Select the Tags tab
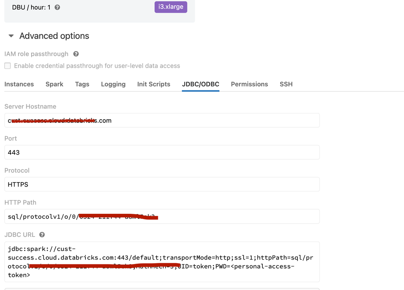Image resolution: width=404 pixels, height=290 pixels. (82, 84)
